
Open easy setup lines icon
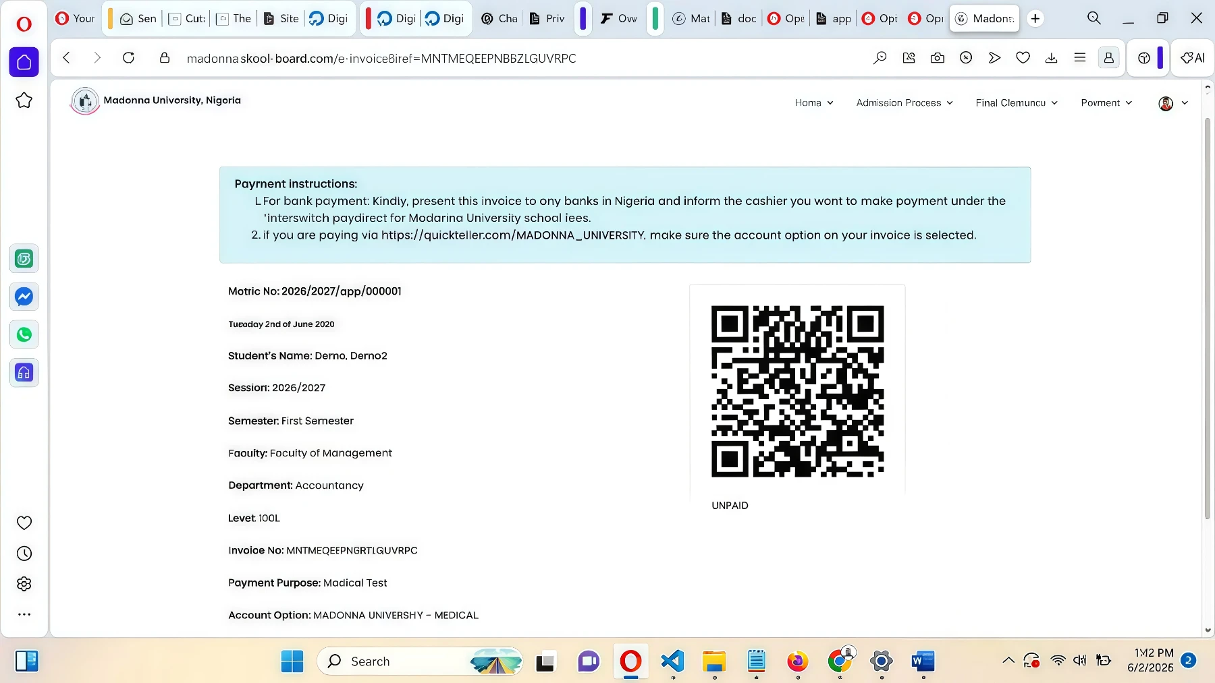tap(1080, 58)
